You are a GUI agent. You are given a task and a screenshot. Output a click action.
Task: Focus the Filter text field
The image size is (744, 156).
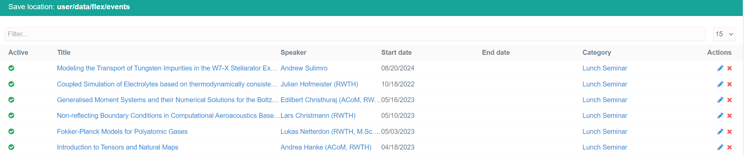tap(355, 34)
